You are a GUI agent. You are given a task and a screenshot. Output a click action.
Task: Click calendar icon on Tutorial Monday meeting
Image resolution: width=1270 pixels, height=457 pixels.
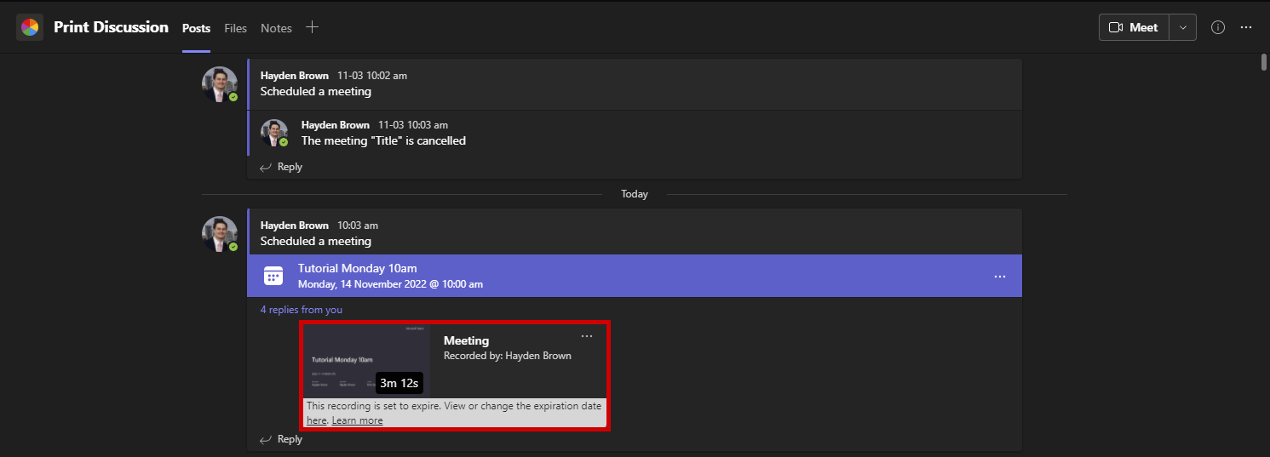tap(273, 276)
